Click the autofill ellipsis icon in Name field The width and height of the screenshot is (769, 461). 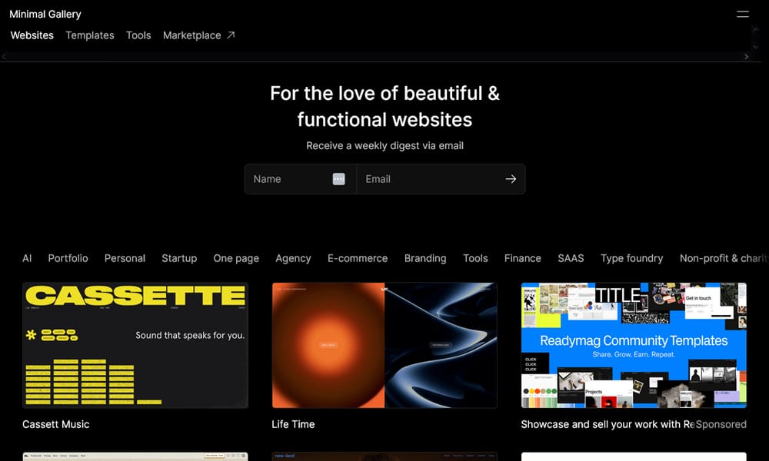(x=338, y=178)
